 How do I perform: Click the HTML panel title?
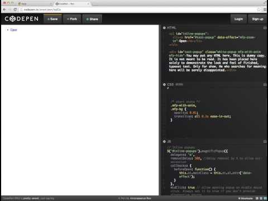tap(171, 28)
